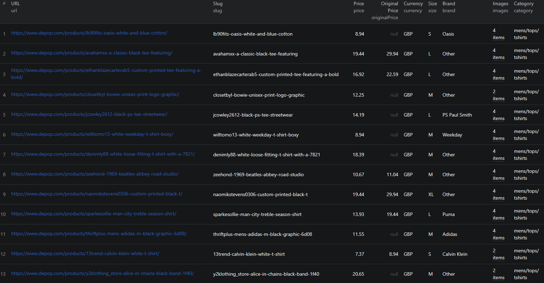Click the Price column header
The image size is (544, 283).
coord(358,4)
